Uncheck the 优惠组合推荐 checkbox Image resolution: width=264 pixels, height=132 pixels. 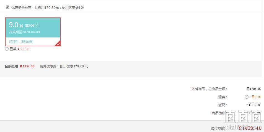[7, 7]
